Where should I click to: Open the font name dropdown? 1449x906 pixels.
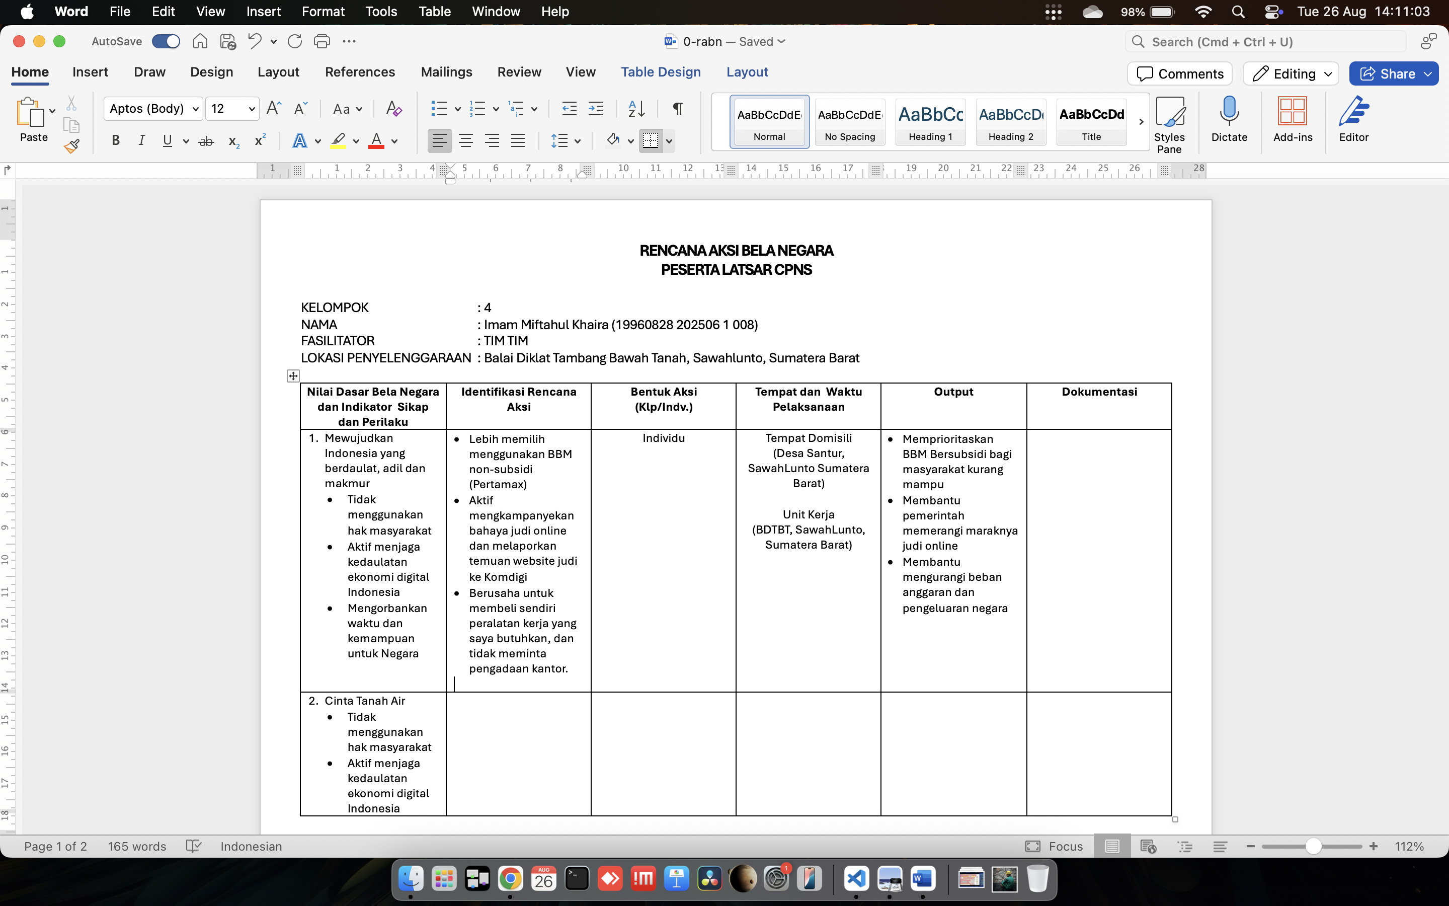tap(195, 109)
